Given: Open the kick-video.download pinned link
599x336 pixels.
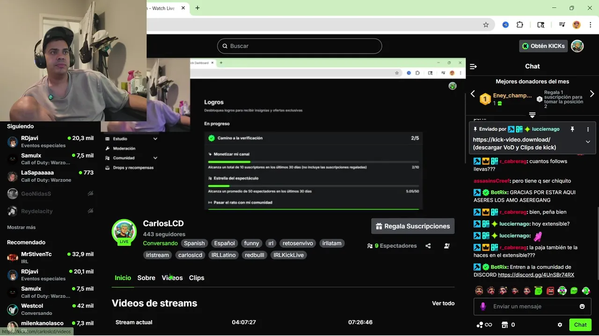Looking at the screenshot, I should [511, 140].
